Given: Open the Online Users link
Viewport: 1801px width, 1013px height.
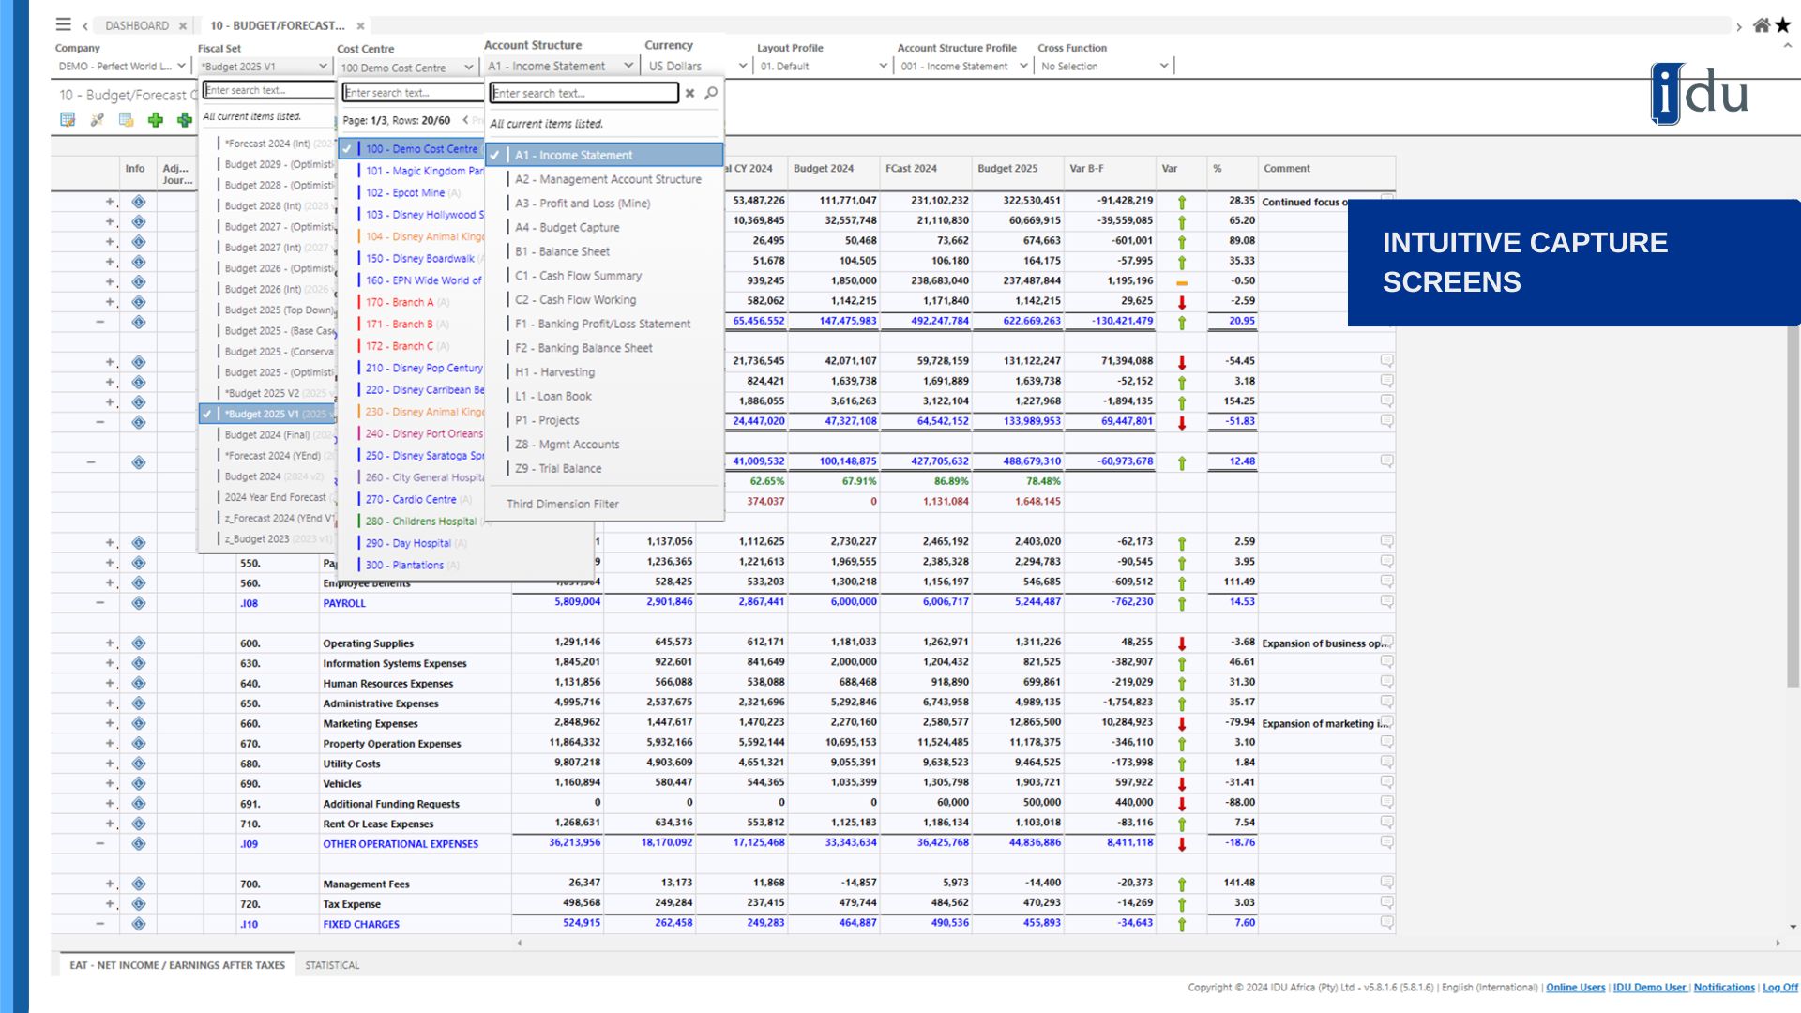Looking at the screenshot, I should coord(1576,987).
